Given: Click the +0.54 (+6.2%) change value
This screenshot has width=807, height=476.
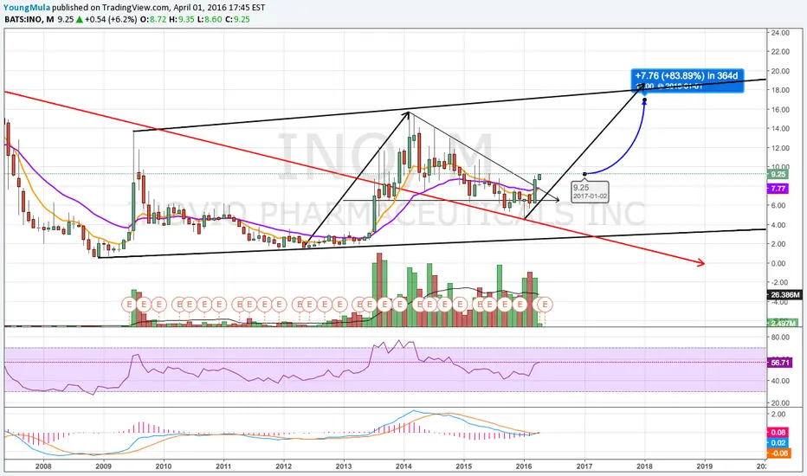Looking at the screenshot, I should (x=111, y=20).
